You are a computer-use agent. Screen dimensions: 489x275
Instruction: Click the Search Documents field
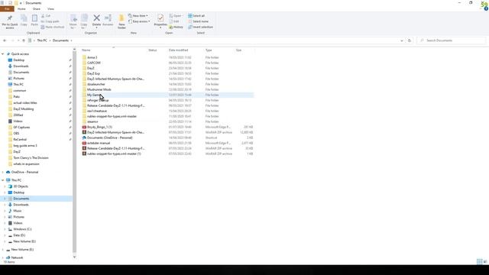tap(452, 40)
